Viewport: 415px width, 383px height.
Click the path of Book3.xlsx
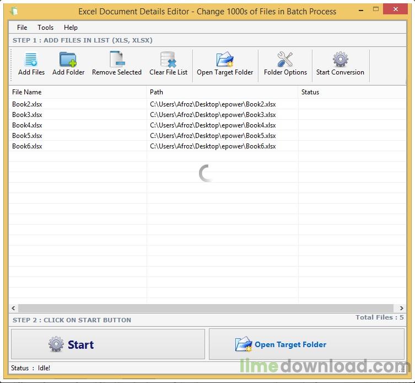coord(213,115)
